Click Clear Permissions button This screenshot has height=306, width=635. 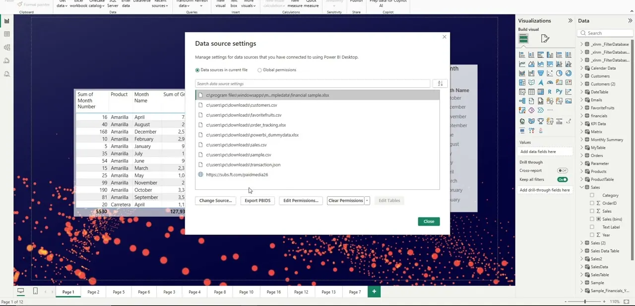(346, 201)
